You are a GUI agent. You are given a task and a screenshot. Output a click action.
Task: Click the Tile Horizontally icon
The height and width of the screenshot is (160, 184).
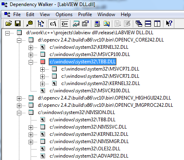pyautogui.click(x=148, y=24)
